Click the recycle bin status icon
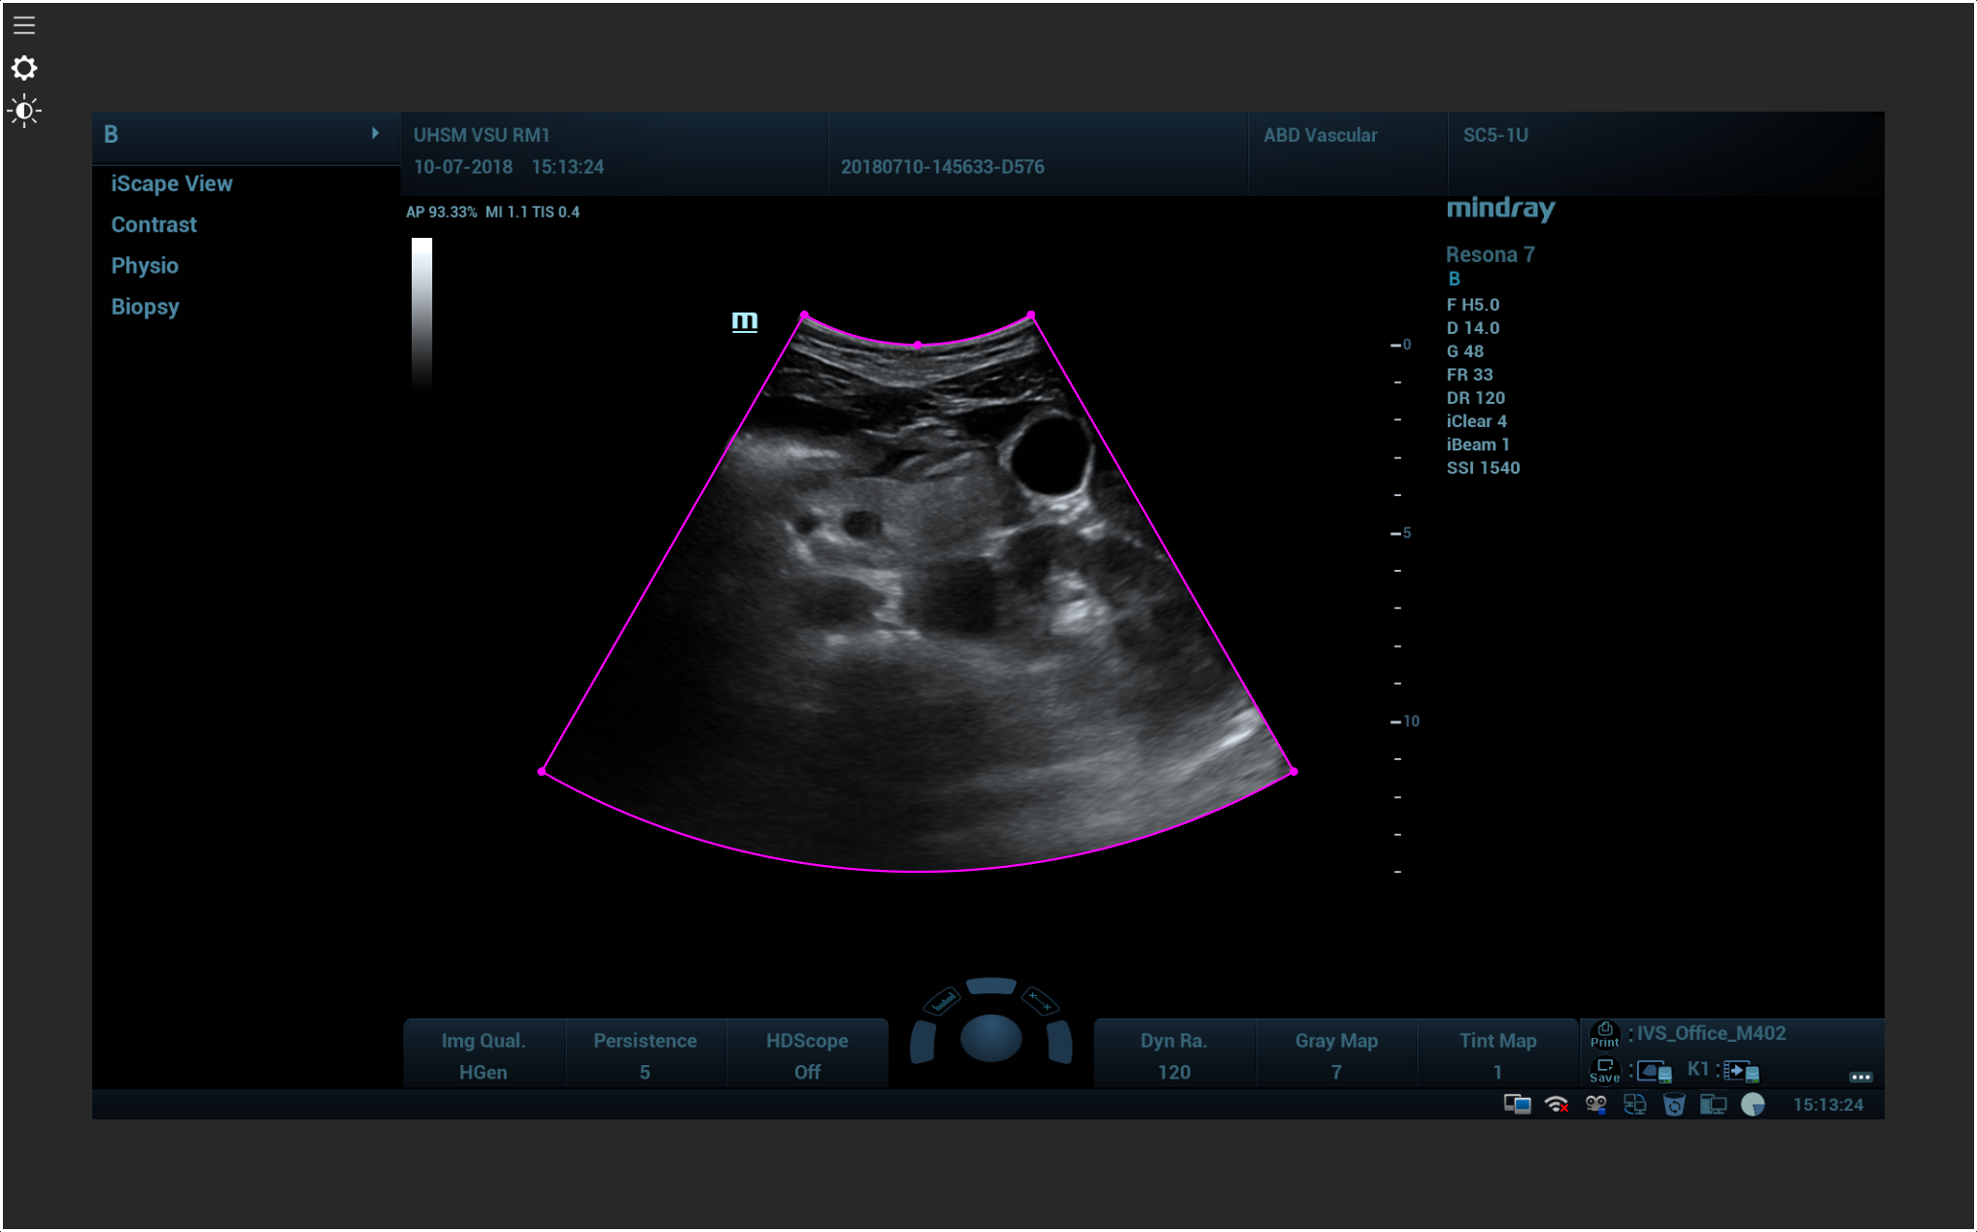 click(1674, 1104)
